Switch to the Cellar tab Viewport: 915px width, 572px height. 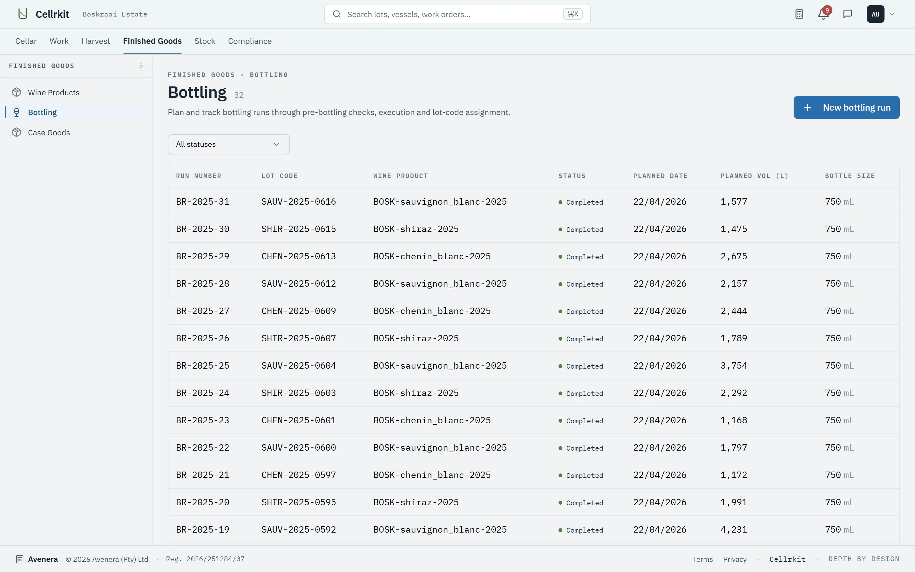26,41
